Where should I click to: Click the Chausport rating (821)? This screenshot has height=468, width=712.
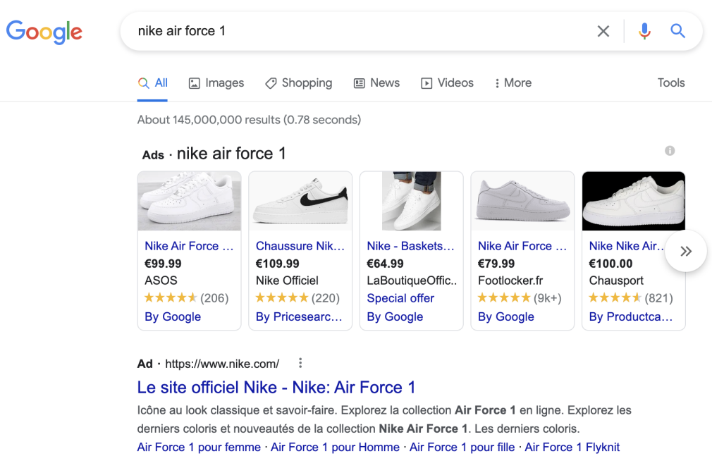(631, 298)
